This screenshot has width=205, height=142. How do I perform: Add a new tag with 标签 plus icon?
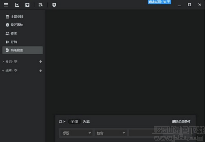pyautogui.click(x=41, y=71)
